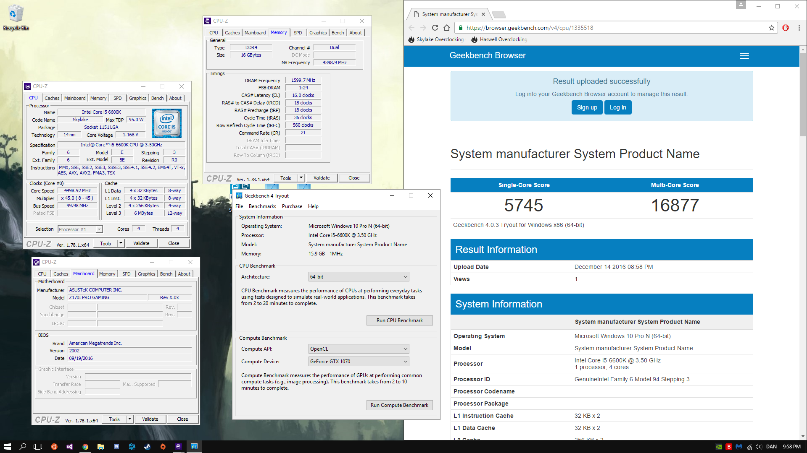
Task: Click the browser forward arrow
Action: (423, 28)
